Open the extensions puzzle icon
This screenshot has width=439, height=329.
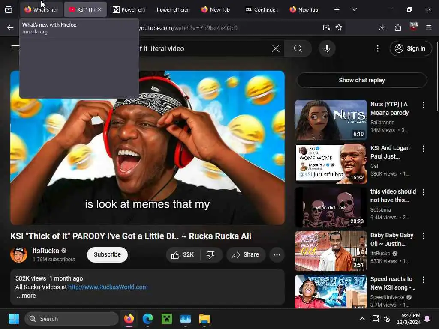pos(398,27)
